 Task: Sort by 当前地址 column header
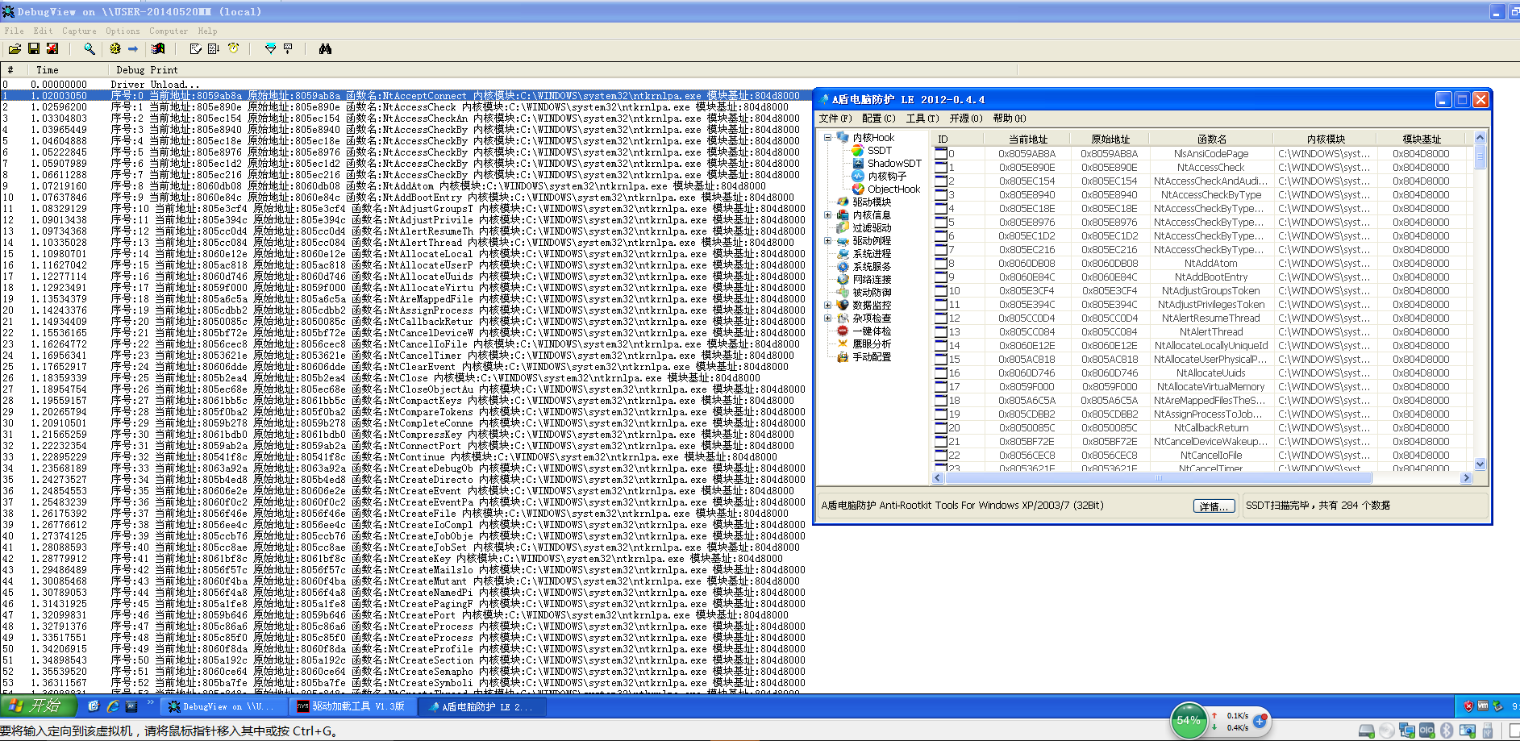pos(1027,139)
